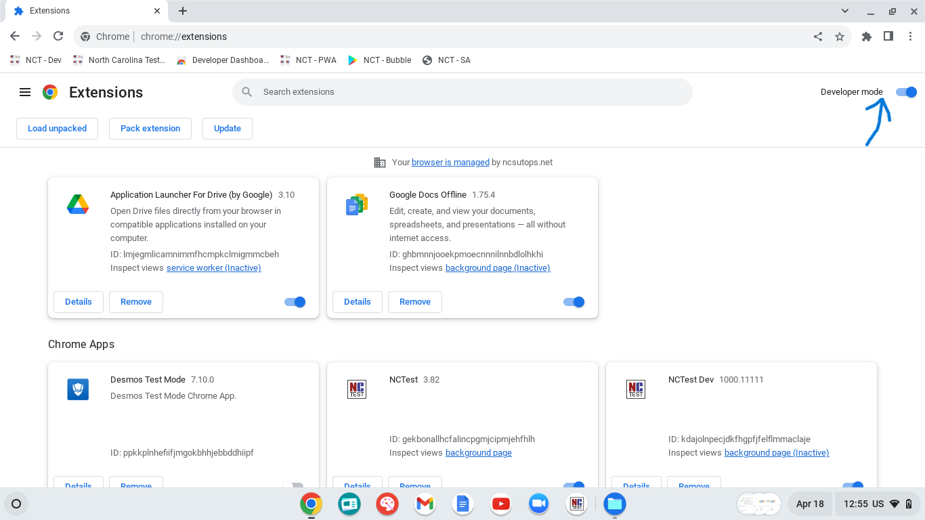Inspect NCTest background page link
Screen dimensions: 925x520
coord(479,453)
